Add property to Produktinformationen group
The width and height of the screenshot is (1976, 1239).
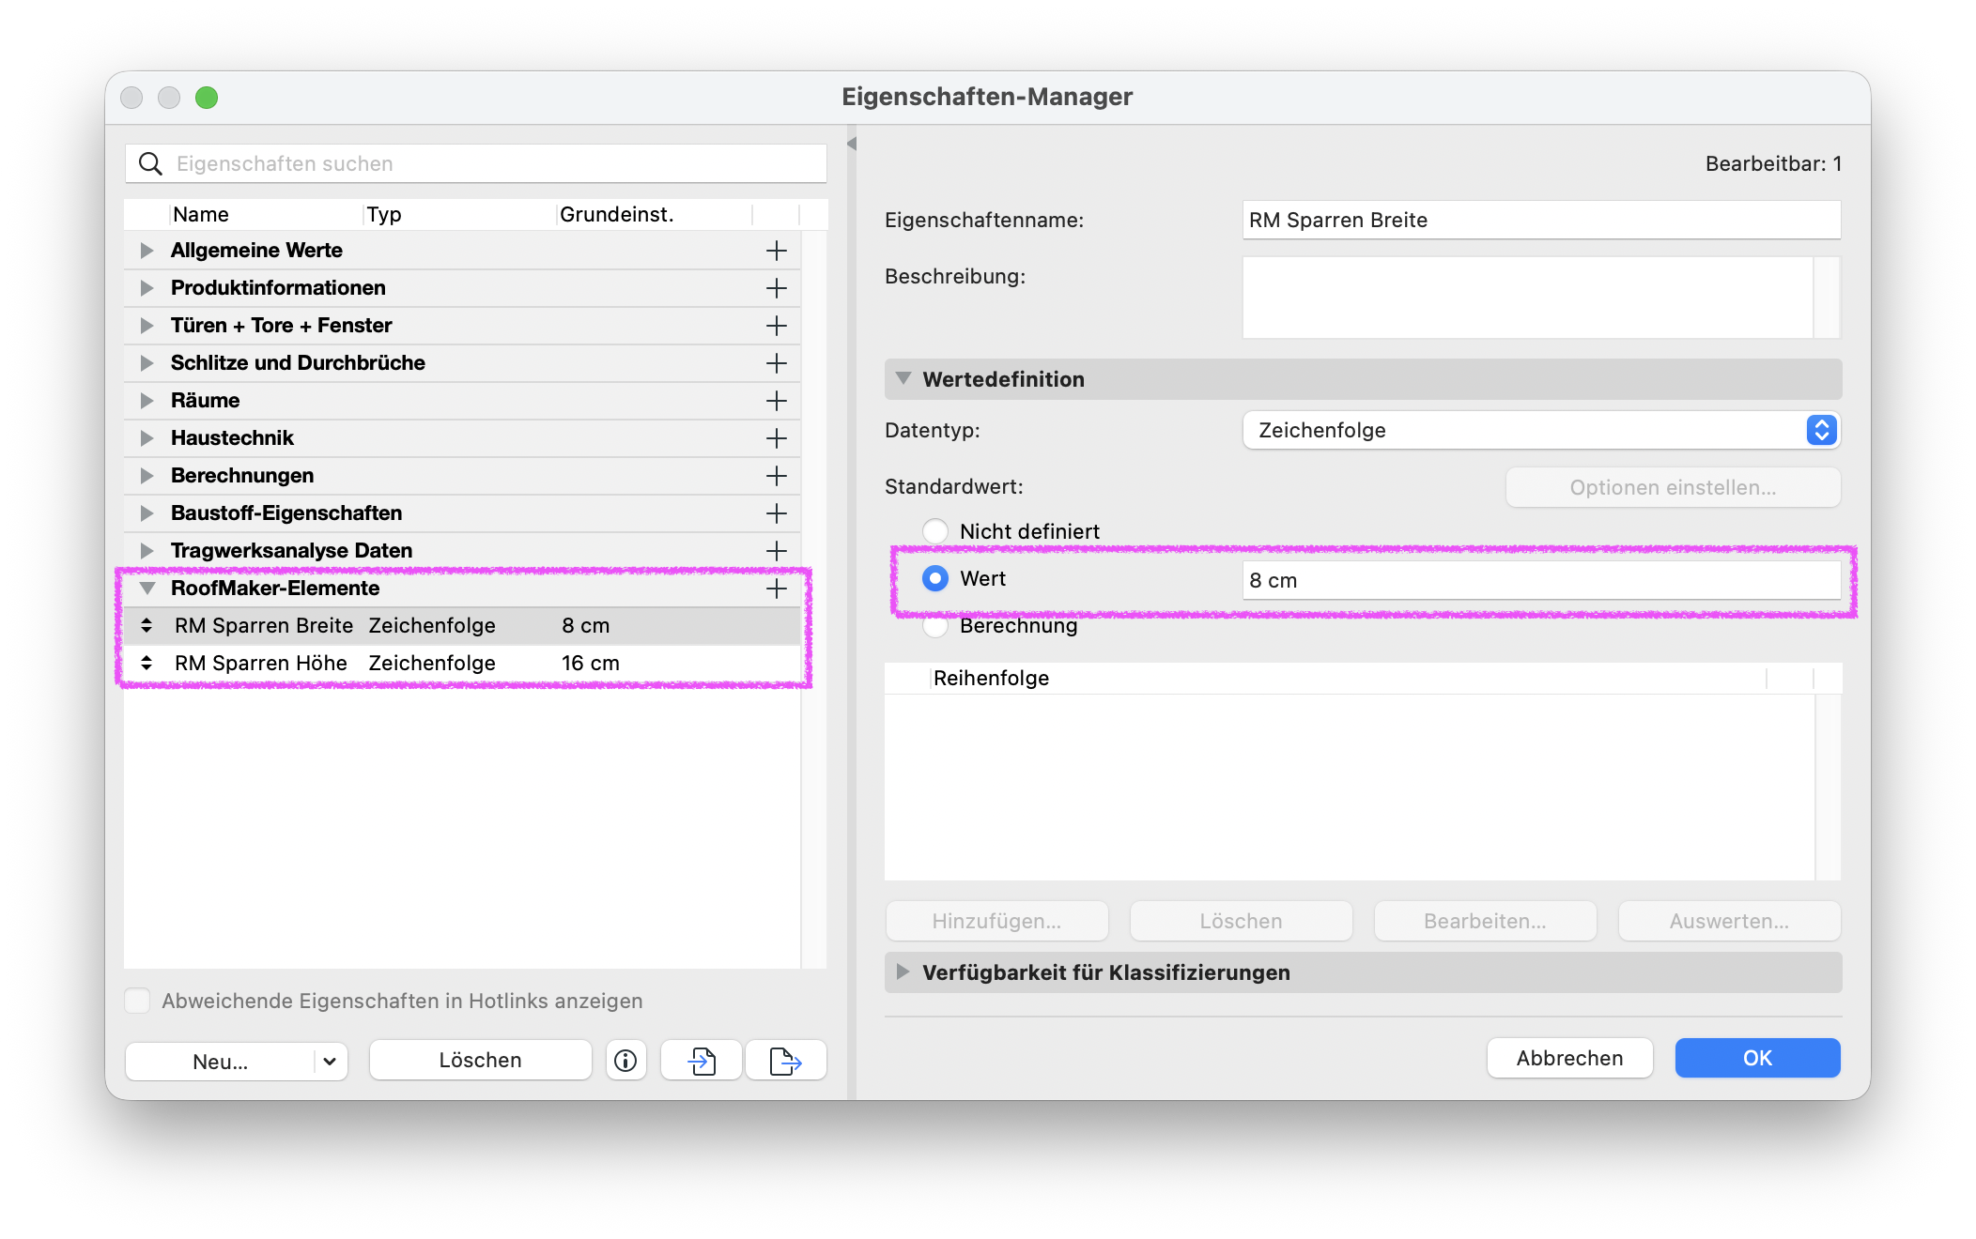click(776, 288)
